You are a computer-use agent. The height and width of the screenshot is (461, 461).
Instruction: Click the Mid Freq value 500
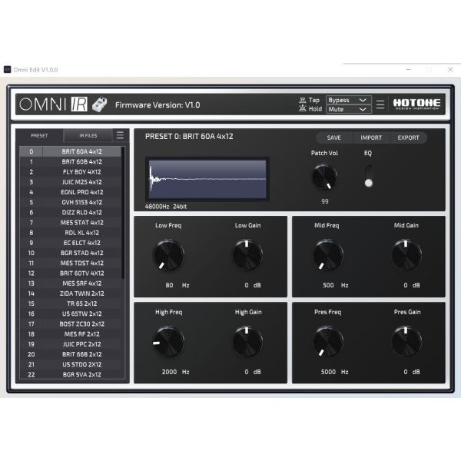[328, 285]
